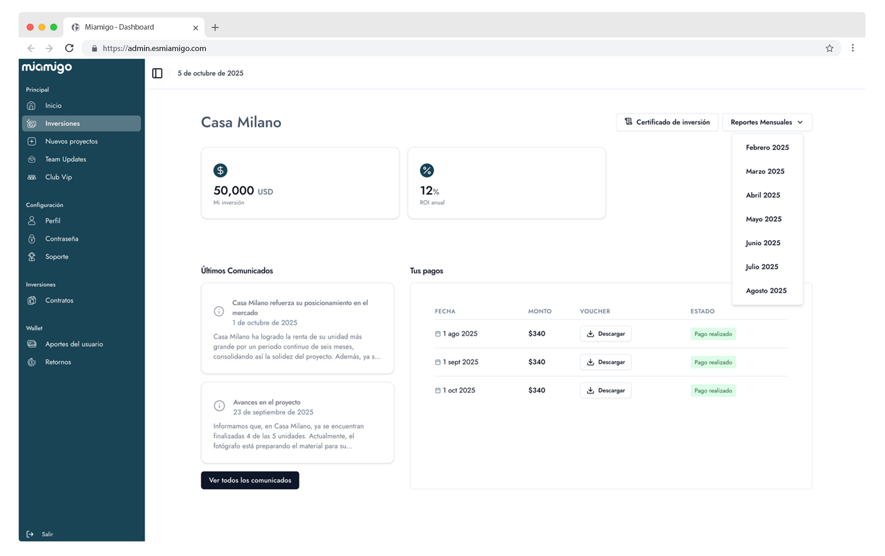The height and width of the screenshot is (556, 885).
Task: Open Certificado de inversión
Action: (667, 122)
